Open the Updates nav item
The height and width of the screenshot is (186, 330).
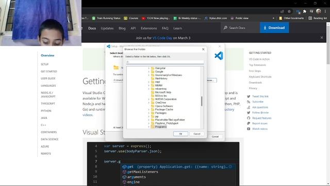tap(107, 28)
